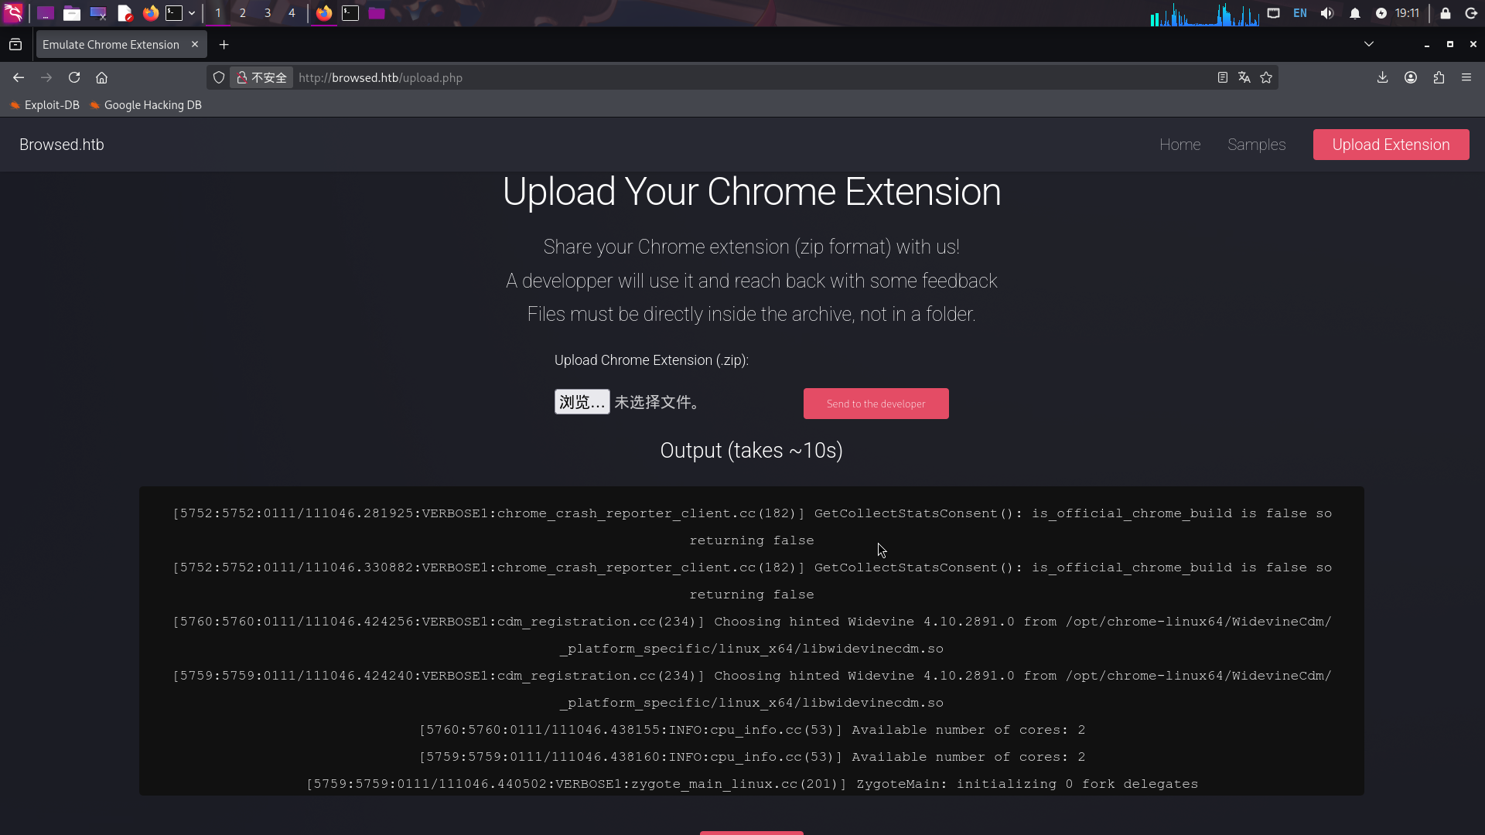Click tracking protection shield icon
Image resolution: width=1485 pixels, height=835 pixels.
pyautogui.click(x=219, y=77)
